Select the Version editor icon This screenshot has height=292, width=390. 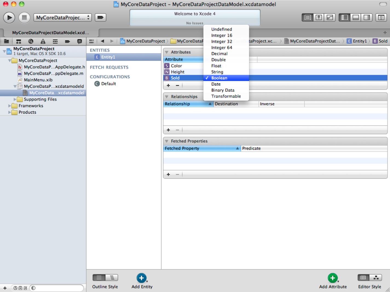click(x=330, y=17)
